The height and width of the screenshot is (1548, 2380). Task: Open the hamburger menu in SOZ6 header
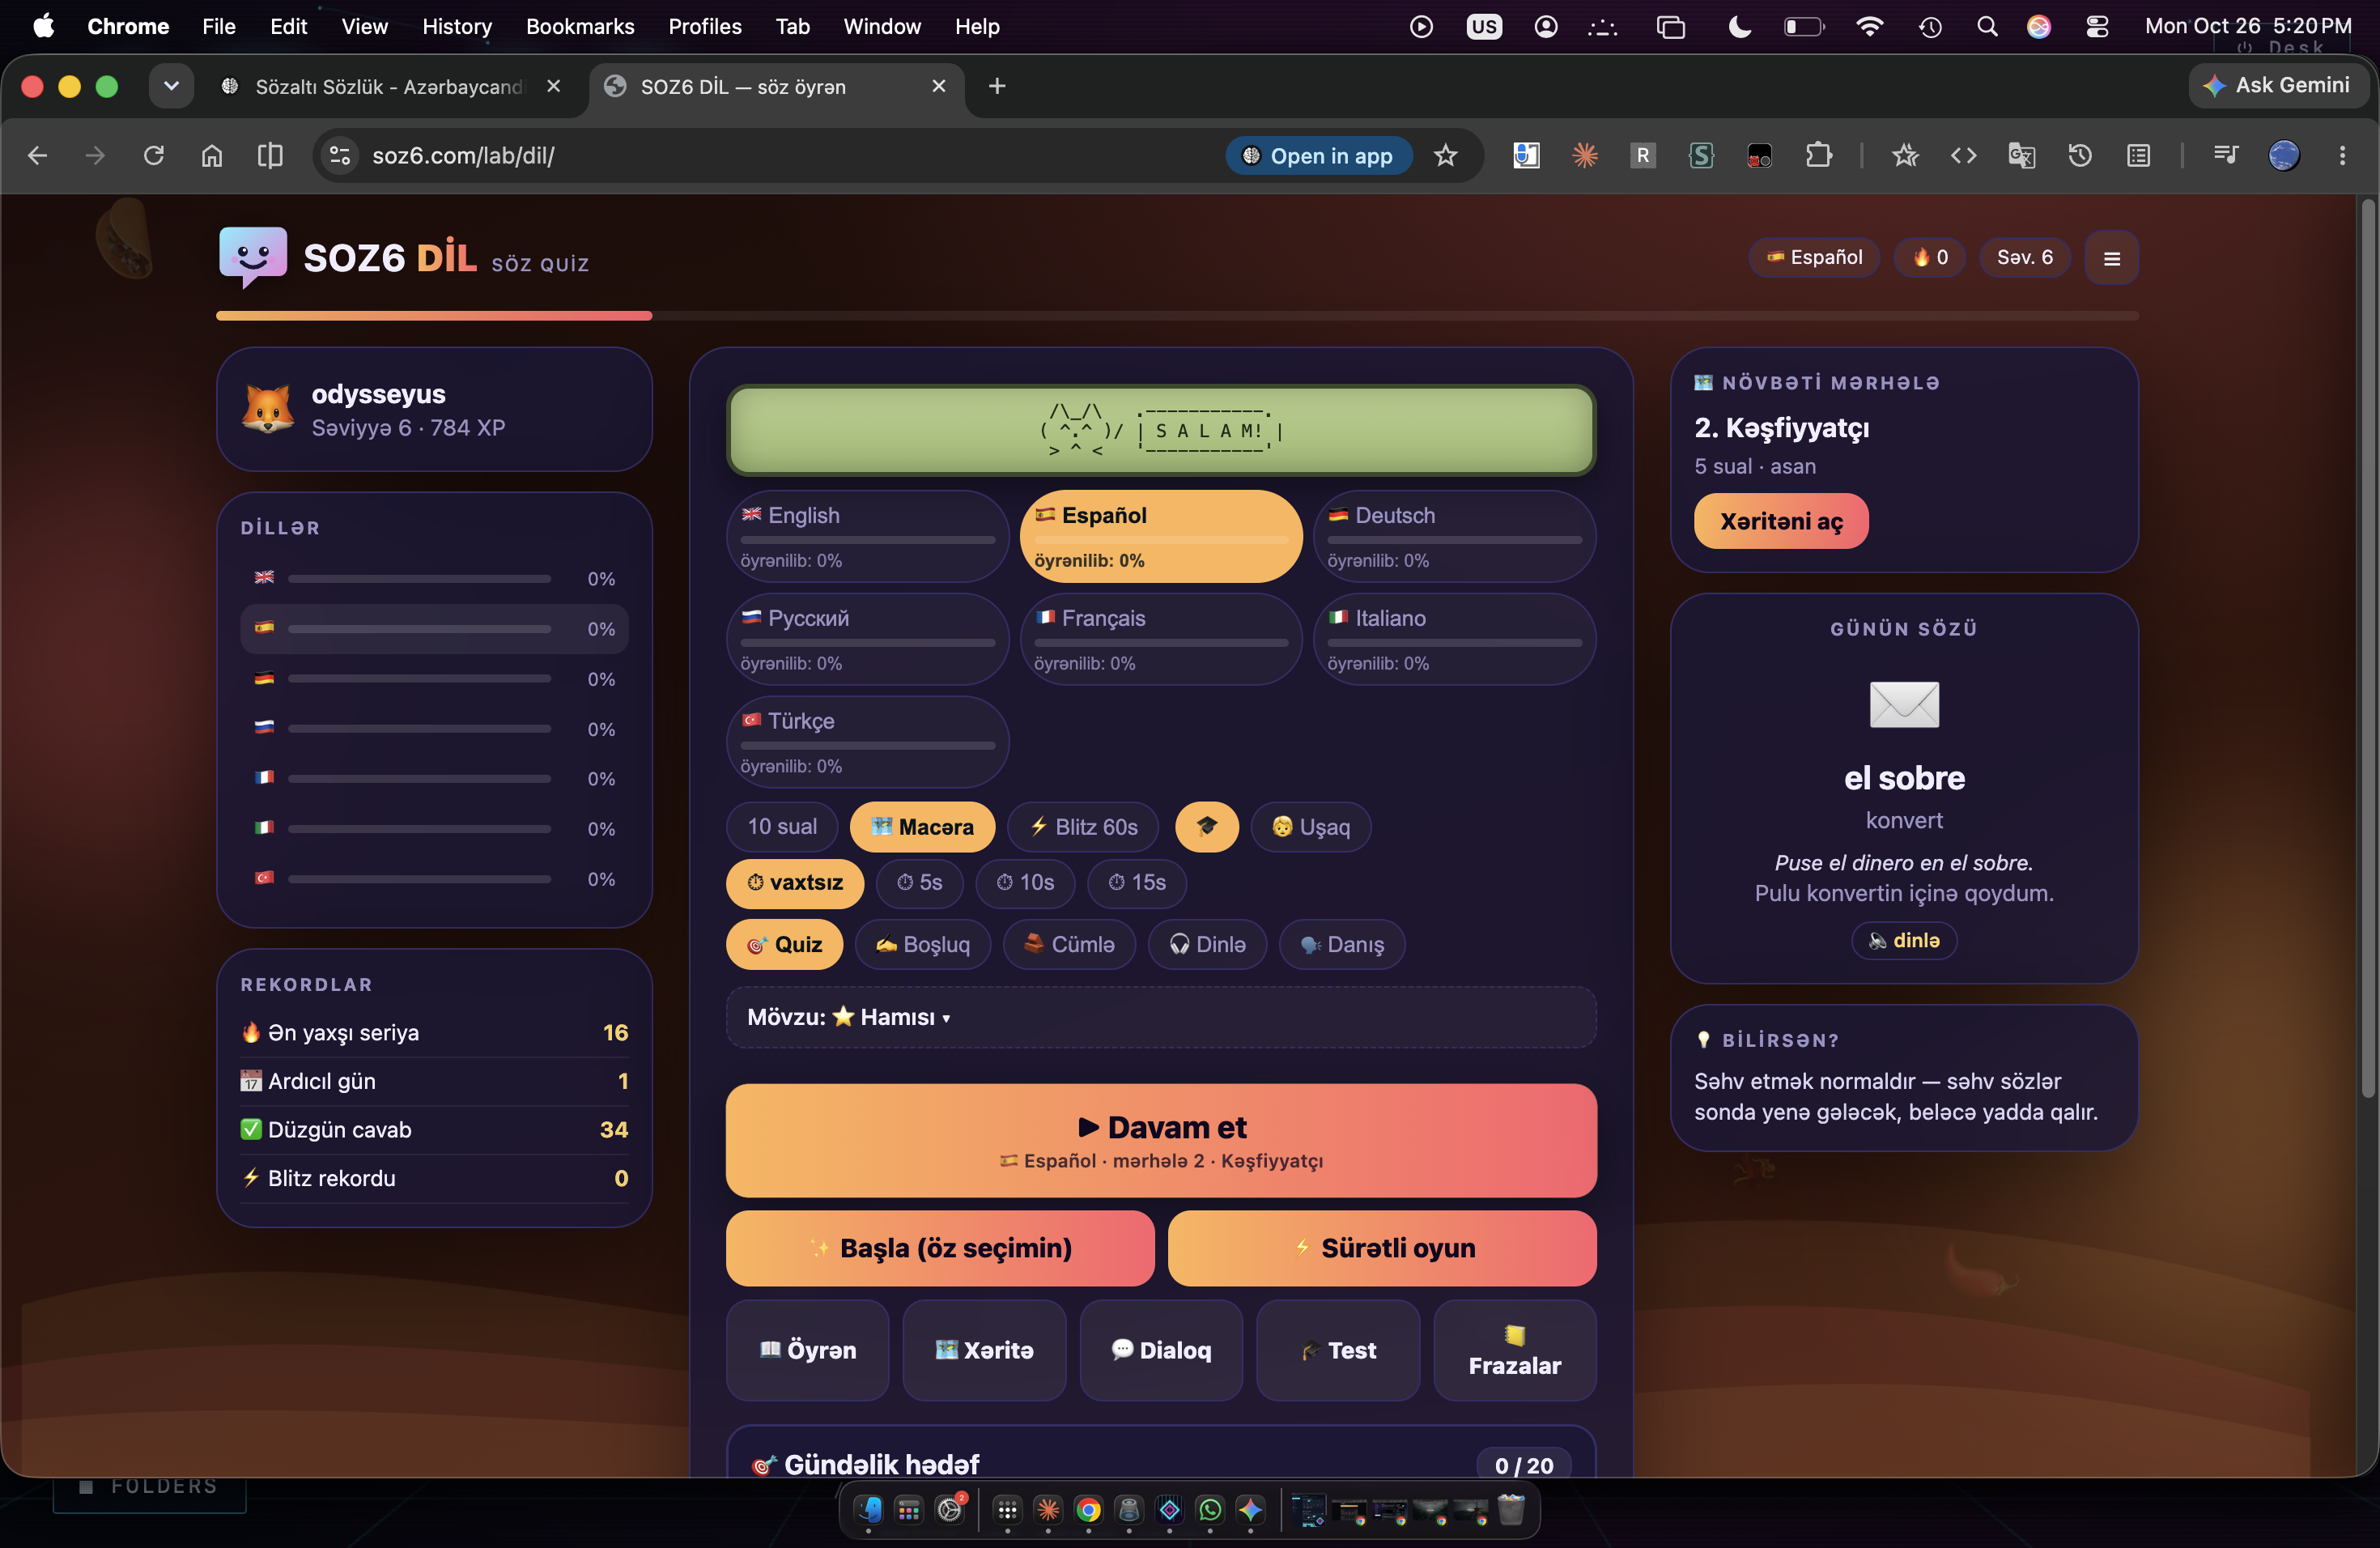click(2111, 258)
